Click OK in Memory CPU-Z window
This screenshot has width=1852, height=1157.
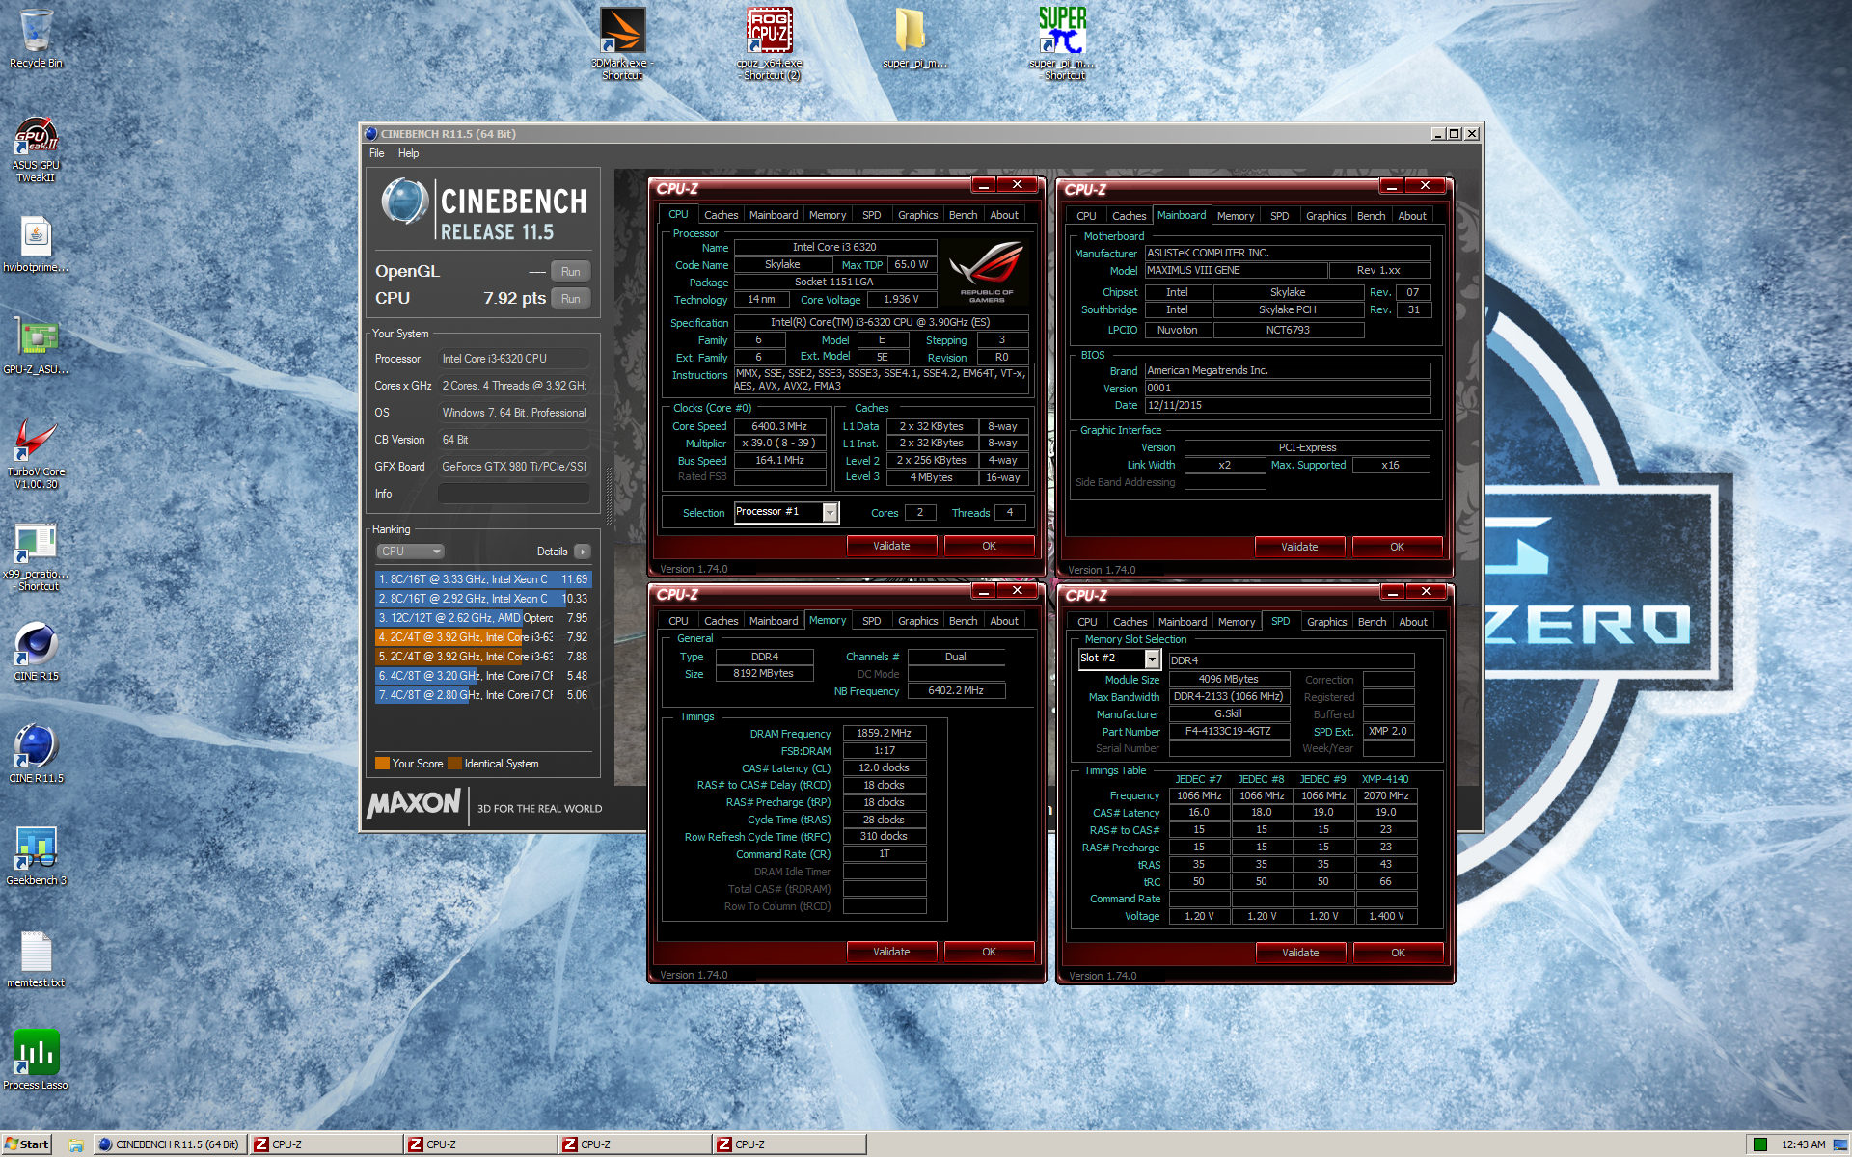coord(989,952)
